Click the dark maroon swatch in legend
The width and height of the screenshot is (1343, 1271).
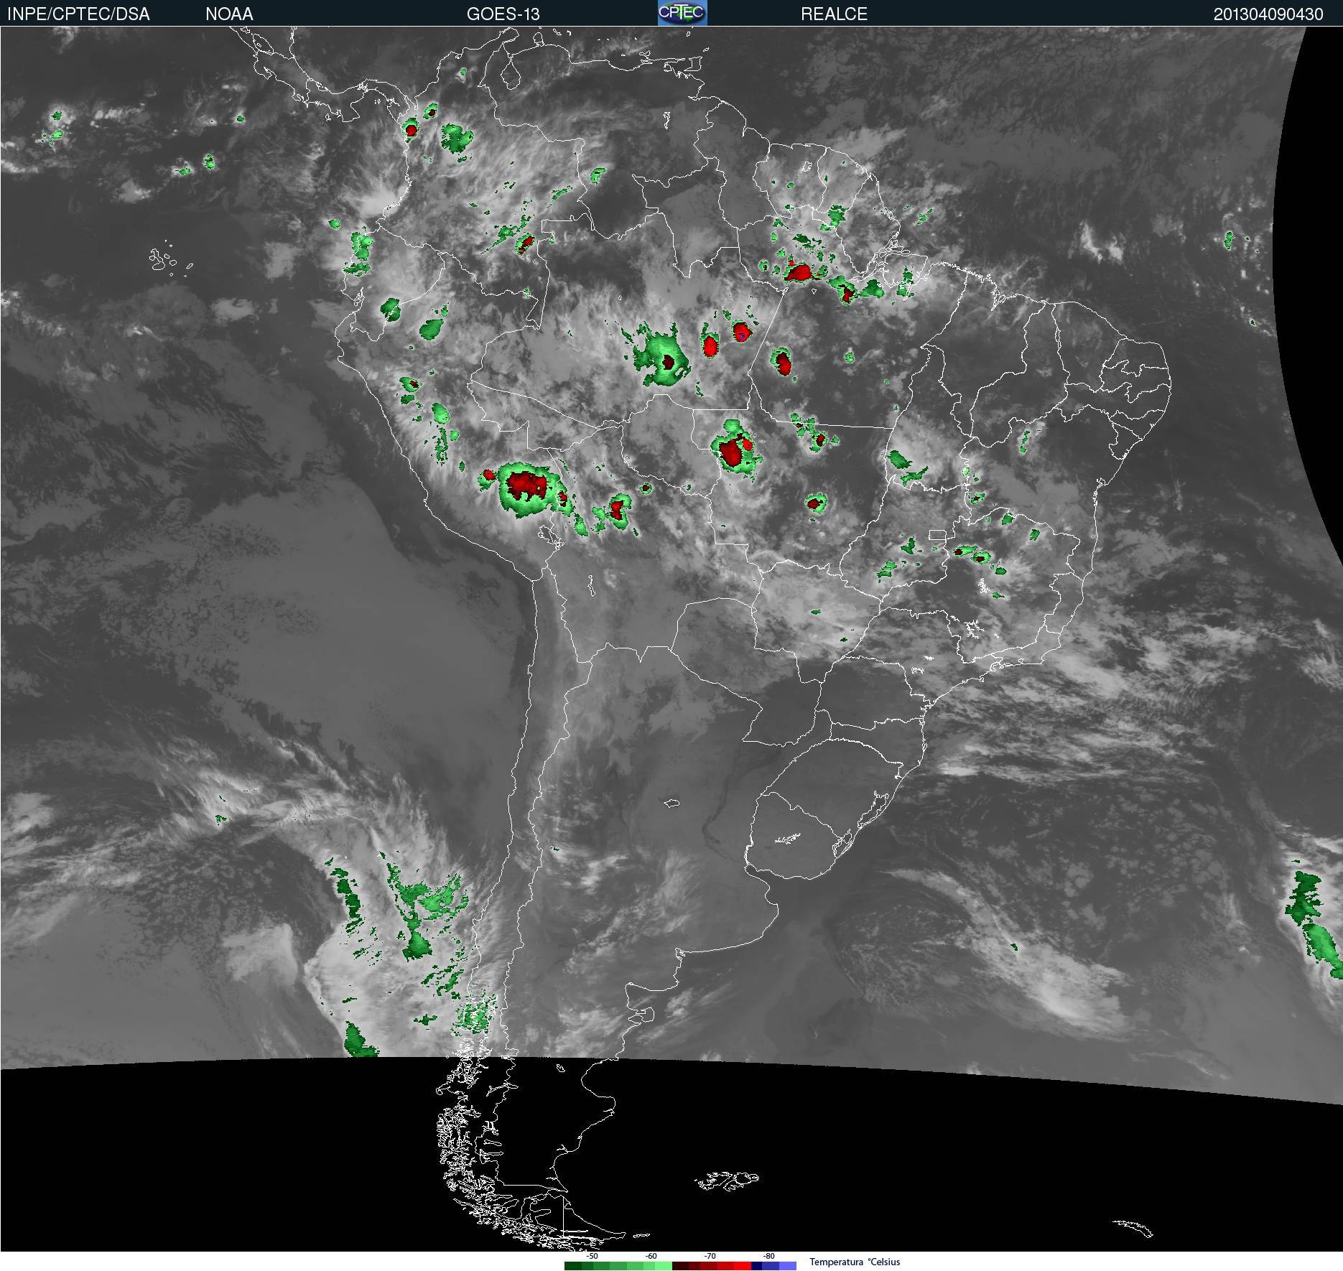coord(680,1265)
